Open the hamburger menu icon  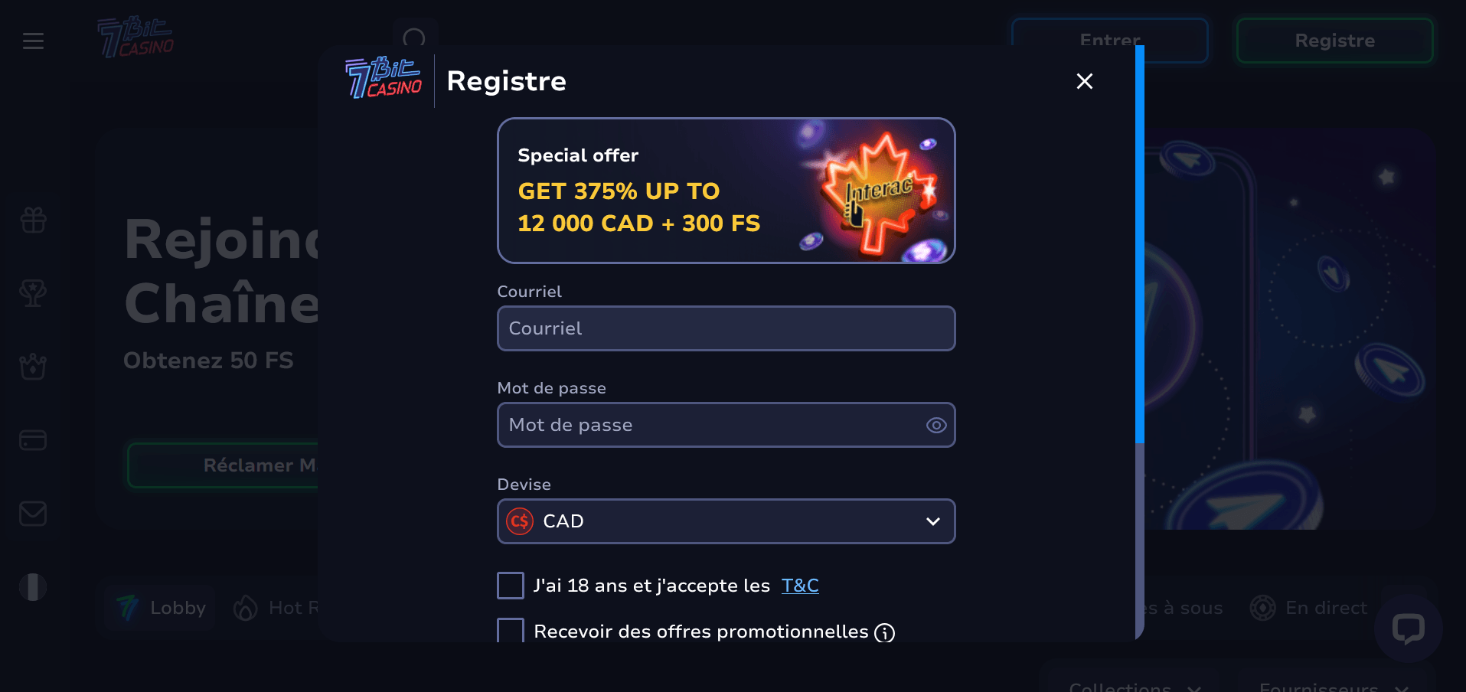click(33, 41)
